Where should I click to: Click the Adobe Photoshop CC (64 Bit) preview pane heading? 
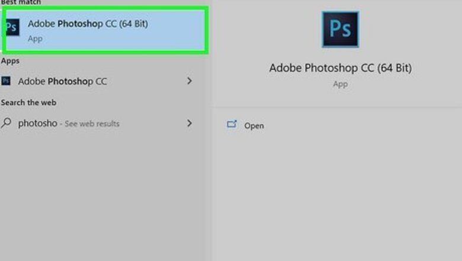[340, 68]
